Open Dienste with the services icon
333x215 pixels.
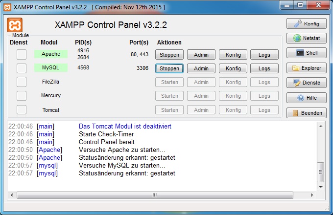click(306, 83)
